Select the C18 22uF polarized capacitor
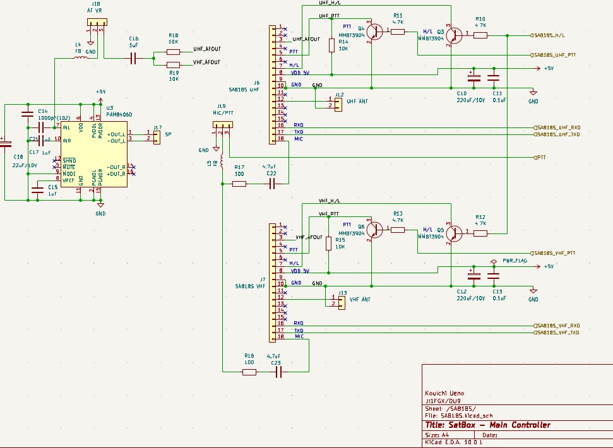Image resolution: width=613 pixels, height=448 pixels. point(5,144)
